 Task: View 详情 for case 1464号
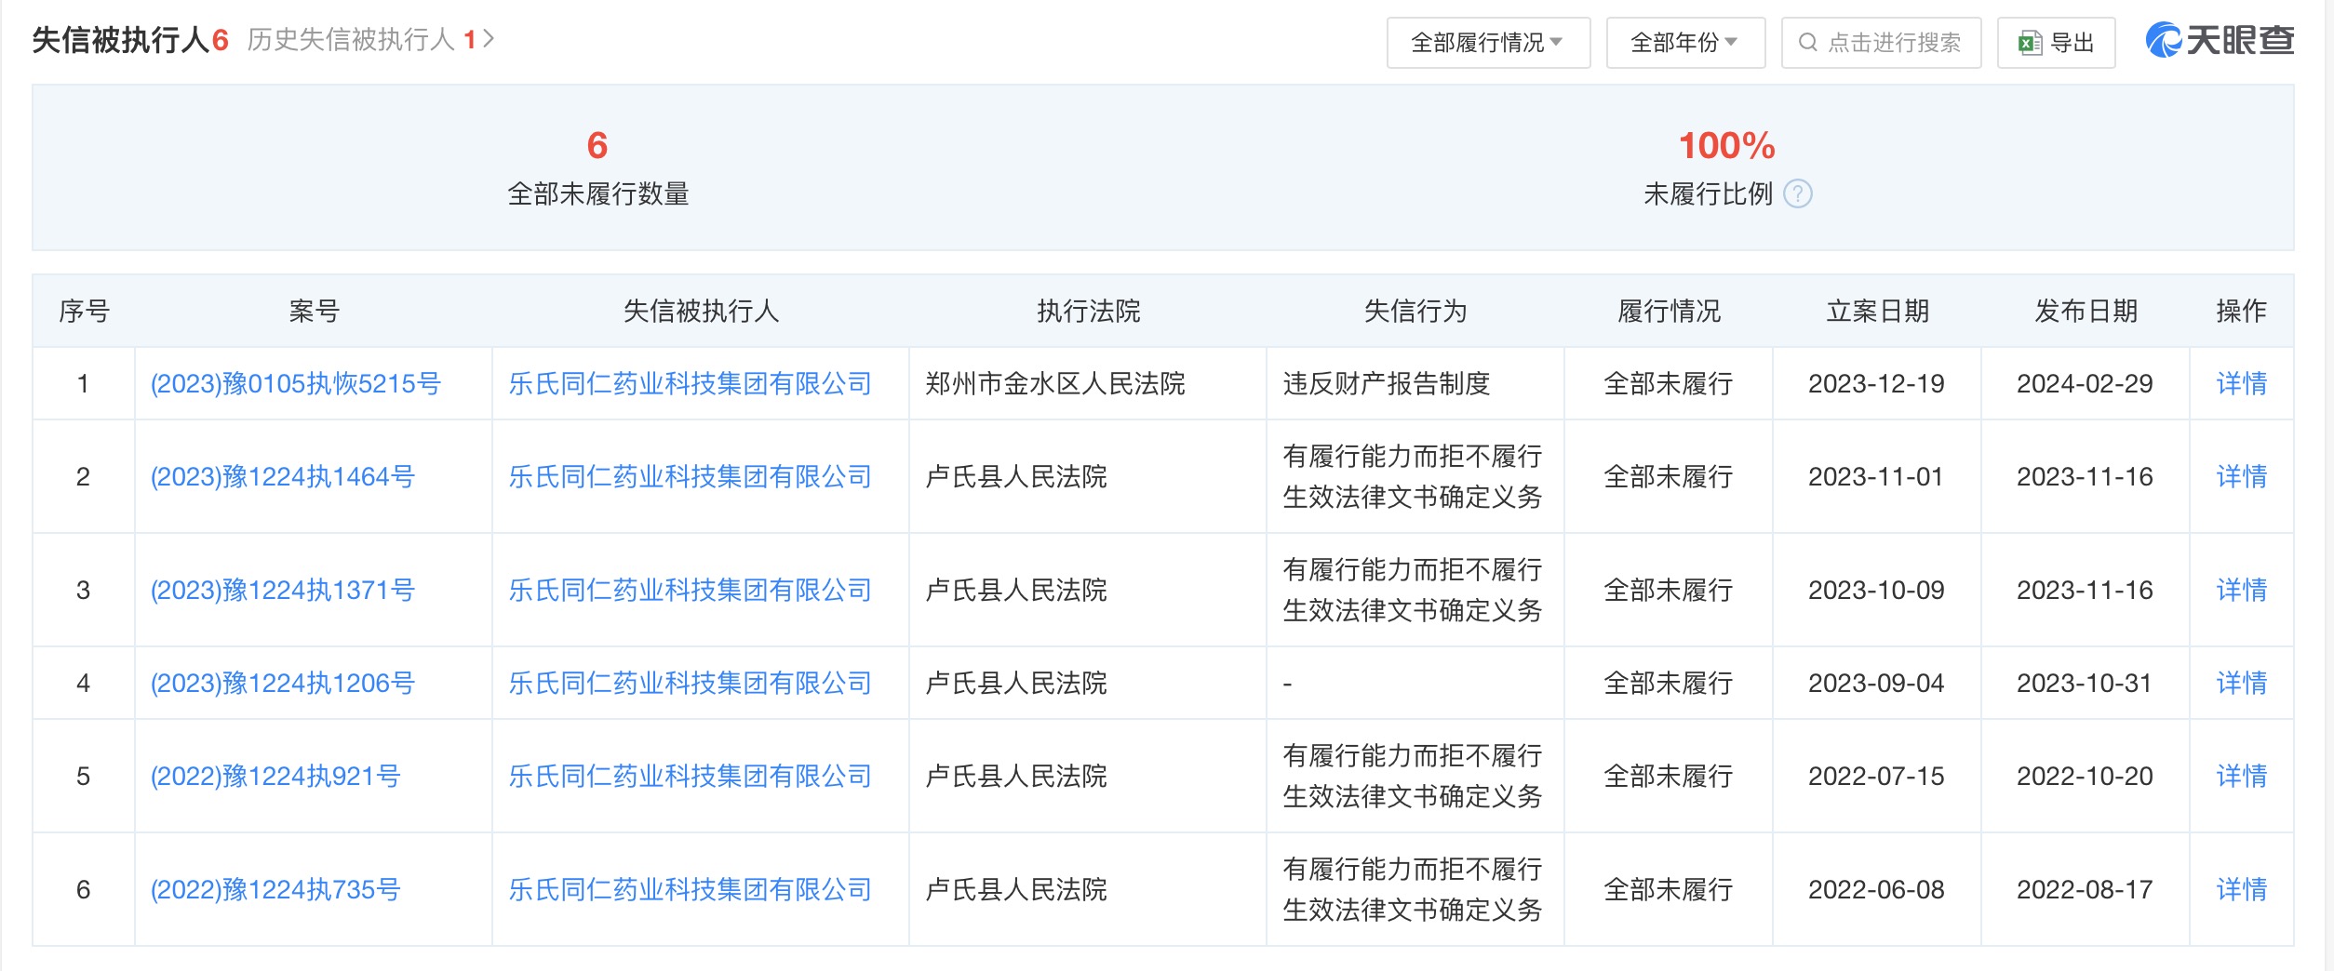(x=2241, y=476)
